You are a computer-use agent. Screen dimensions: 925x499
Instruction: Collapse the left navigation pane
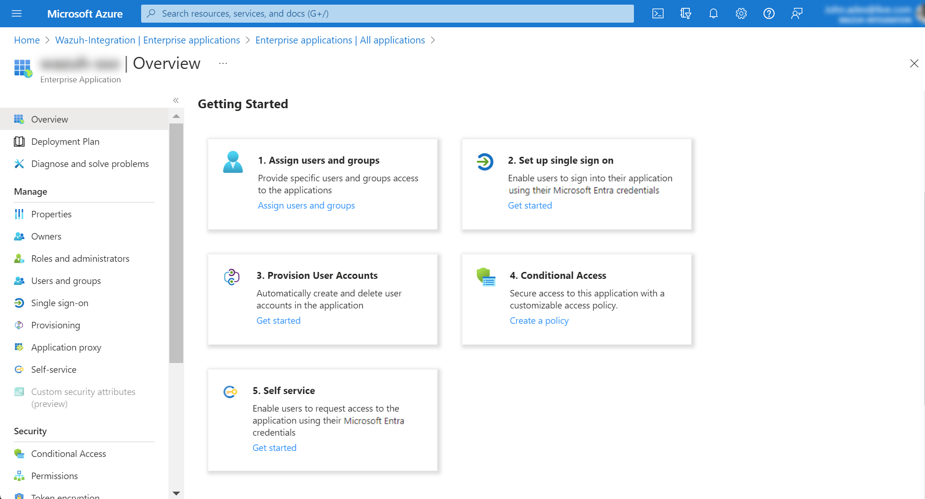(x=176, y=100)
